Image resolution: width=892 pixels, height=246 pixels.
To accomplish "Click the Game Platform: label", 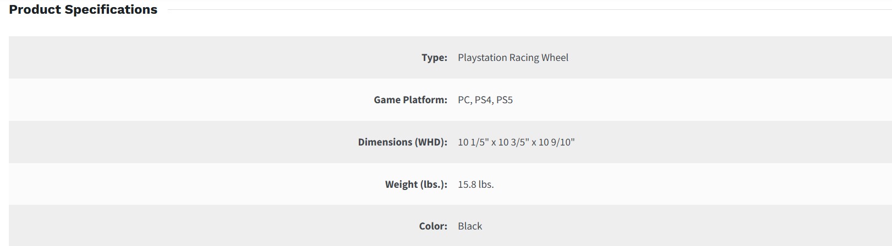I will (410, 100).
